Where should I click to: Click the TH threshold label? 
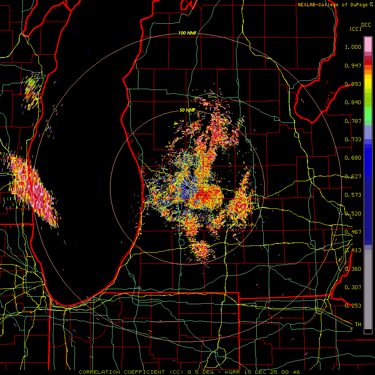(x=358, y=325)
